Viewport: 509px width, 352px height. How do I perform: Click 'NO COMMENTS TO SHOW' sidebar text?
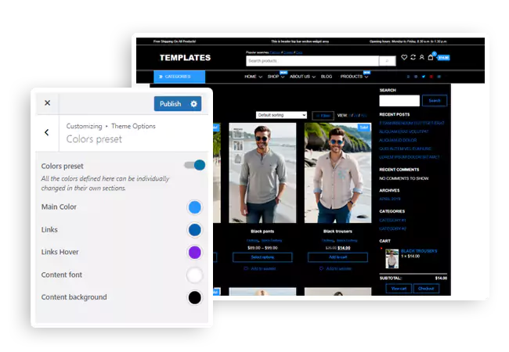point(404,178)
